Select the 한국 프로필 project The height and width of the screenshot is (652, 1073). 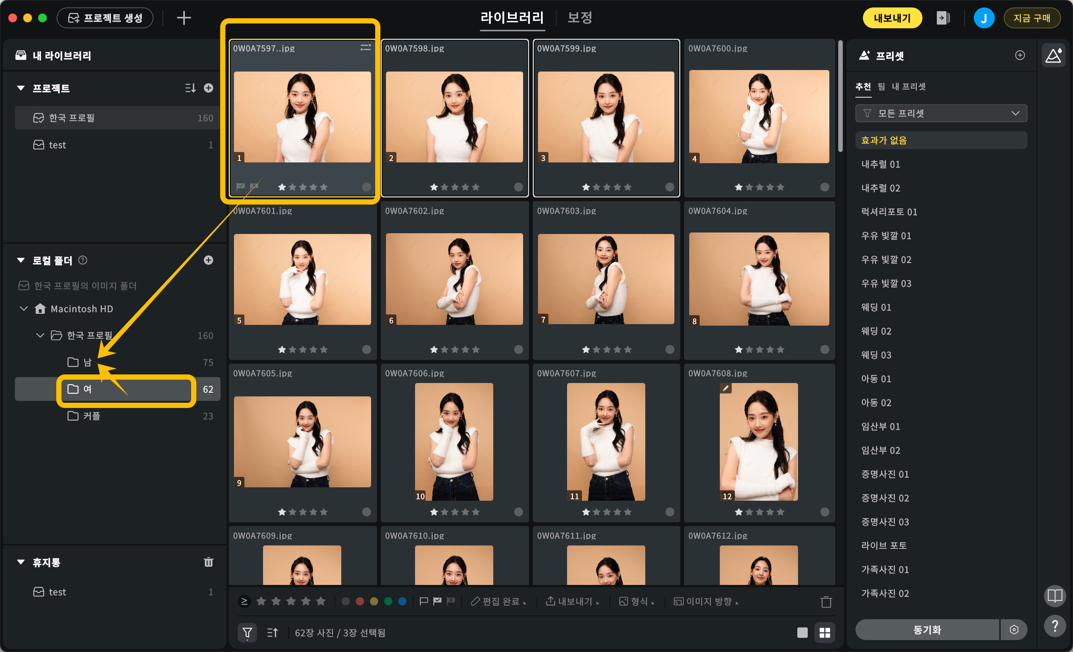[x=118, y=118]
